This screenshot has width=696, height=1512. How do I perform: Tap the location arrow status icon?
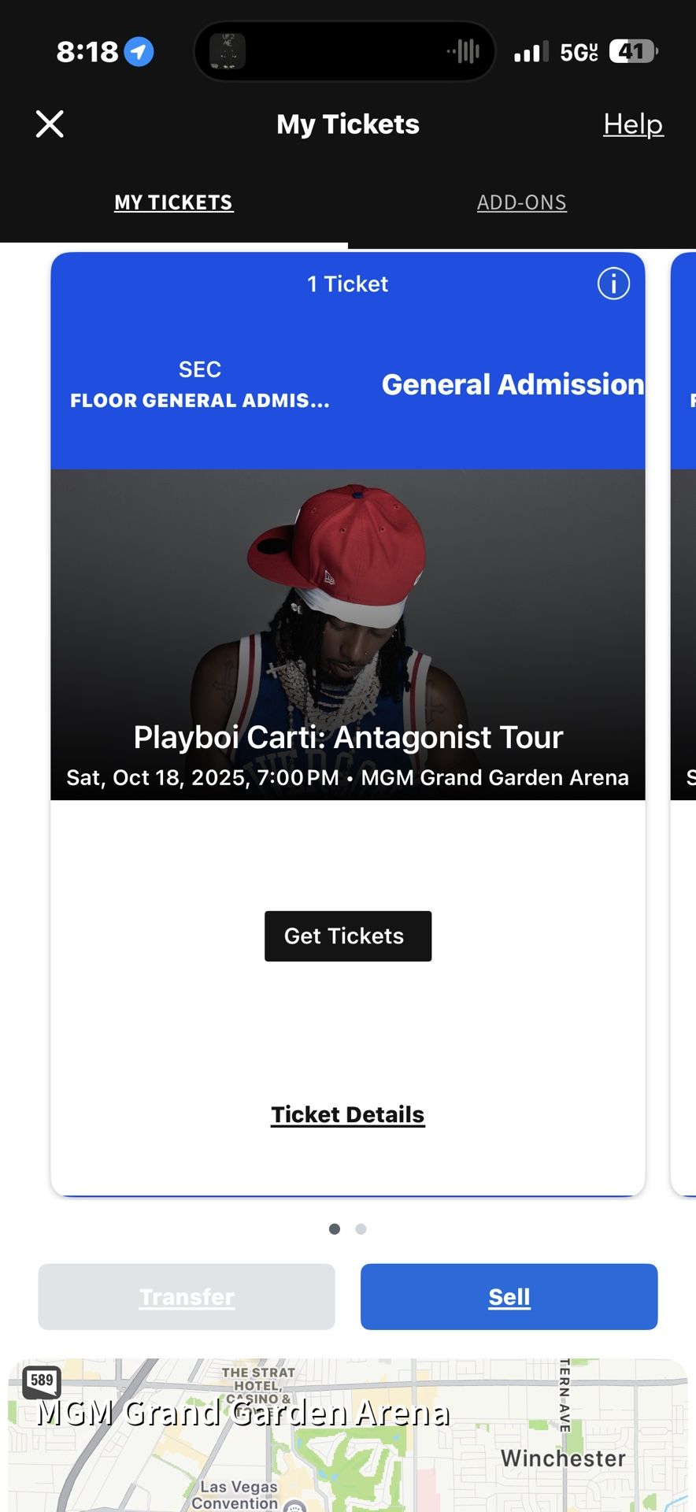139,52
